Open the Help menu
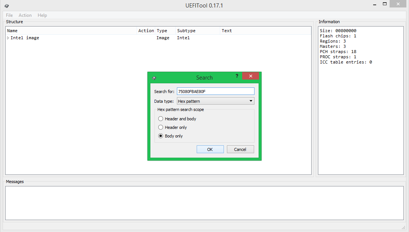Viewport: 409px width, 232px height. pyautogui.click(x=42, y=15)
